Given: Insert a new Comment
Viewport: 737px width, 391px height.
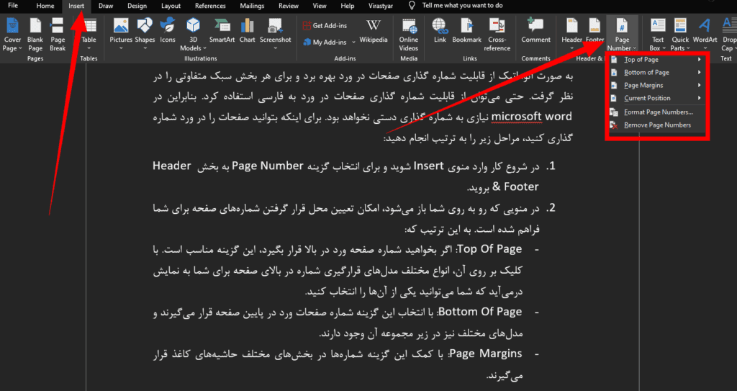Looking at the screenshot, I should coord(535,32).
